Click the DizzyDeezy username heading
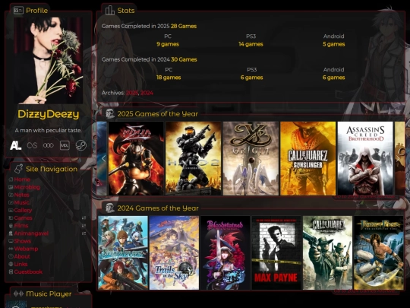This screenshot has width=410, height=308. pyautogui.click(x=49, y=114)
